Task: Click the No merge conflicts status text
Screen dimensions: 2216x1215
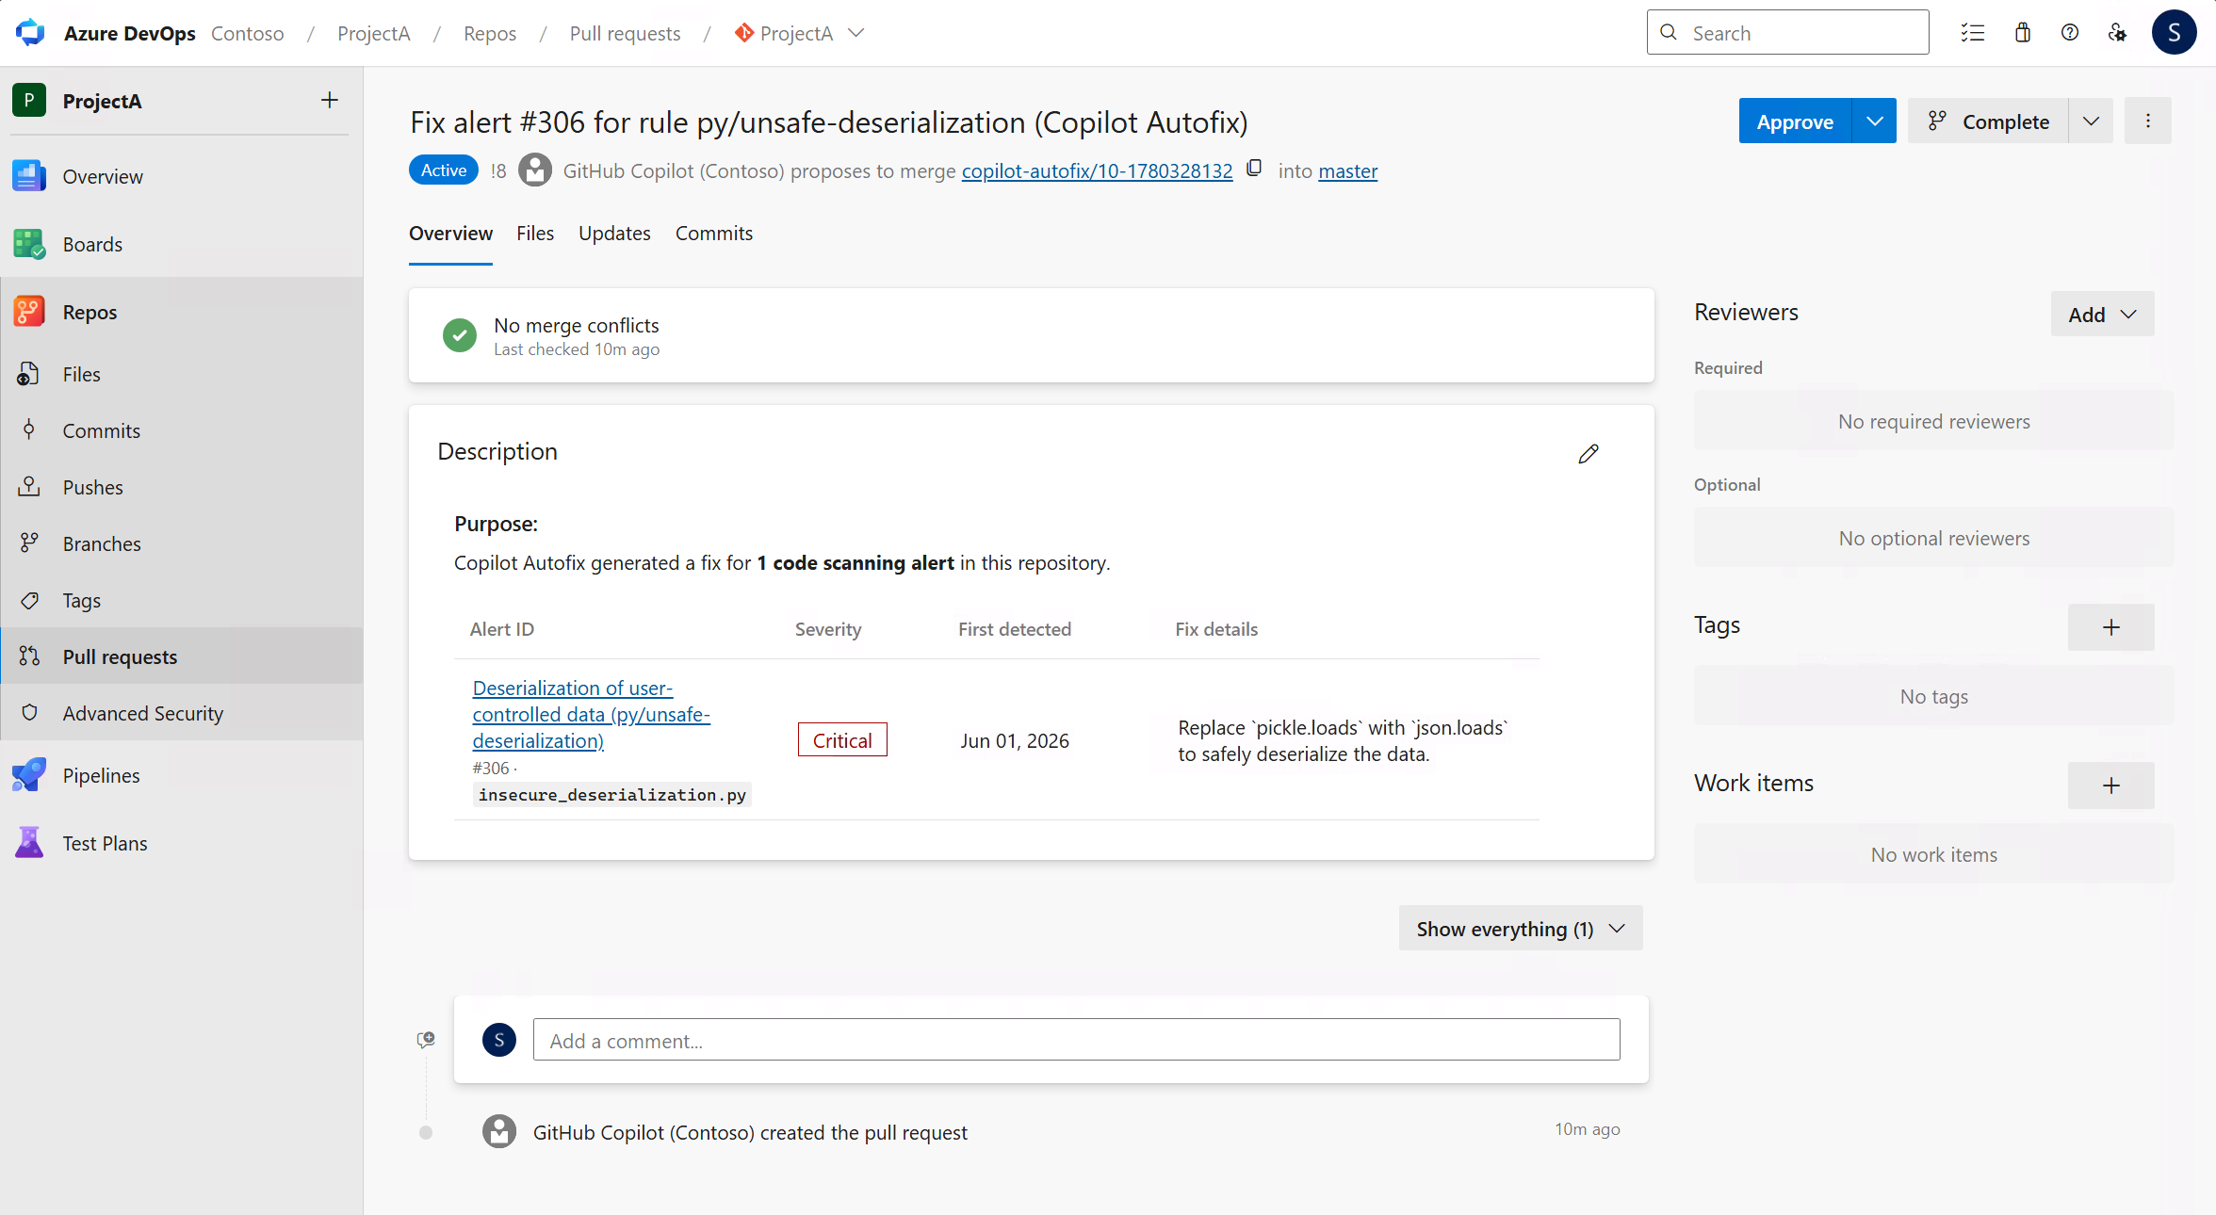Action: tap(577, 325)
